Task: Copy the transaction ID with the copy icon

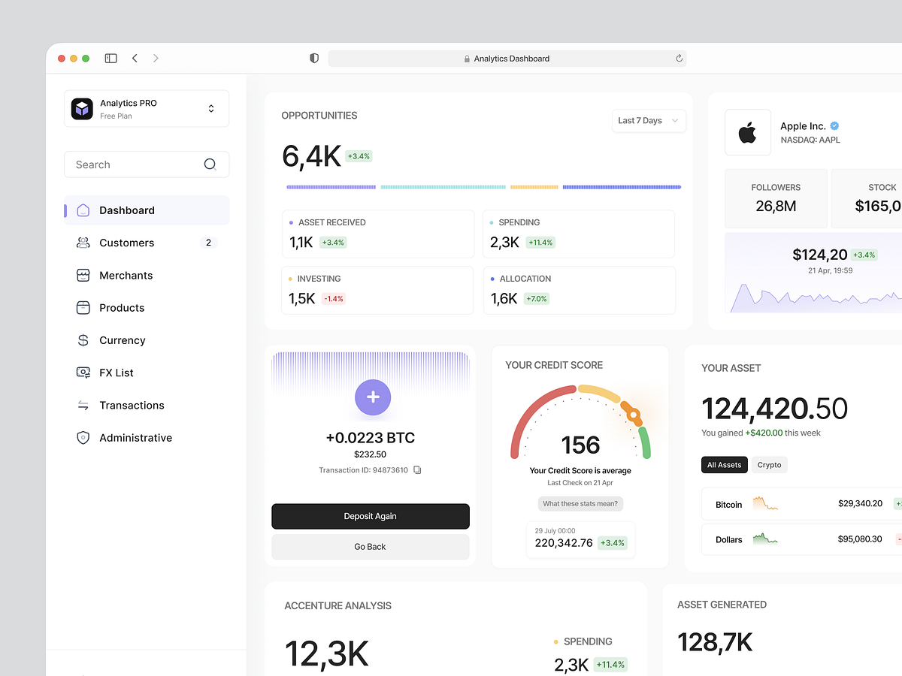Action: 417,470
